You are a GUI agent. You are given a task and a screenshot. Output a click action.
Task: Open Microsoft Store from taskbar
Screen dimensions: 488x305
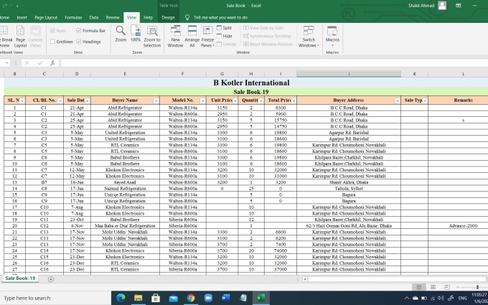[x=156, y=298]
